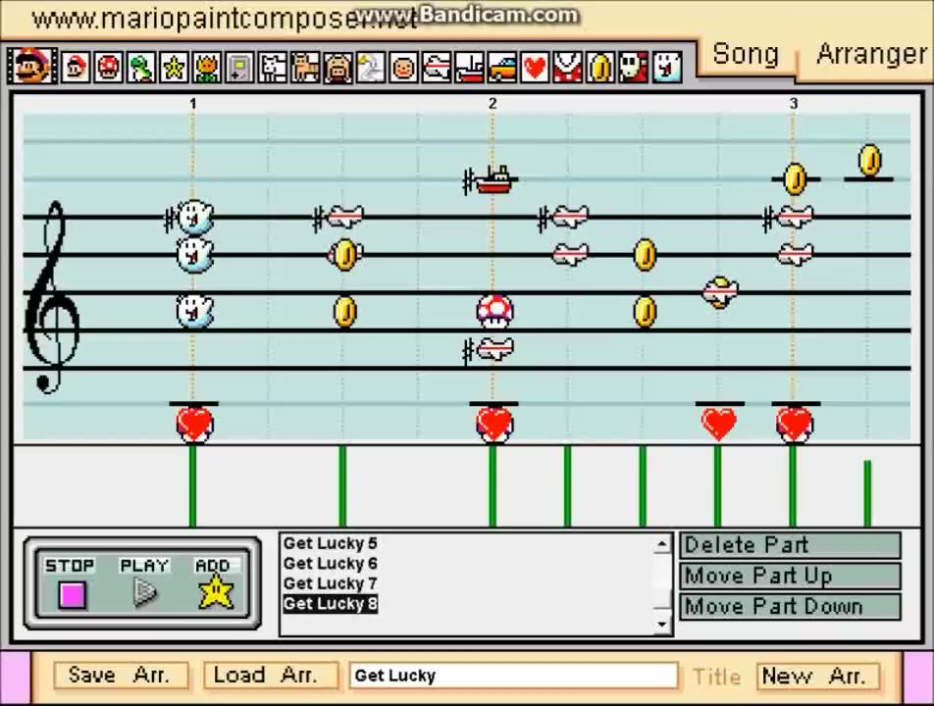Select the Boo instrument in toolbar
Viewport: 934px width, 706px height.
coord(666,67)
